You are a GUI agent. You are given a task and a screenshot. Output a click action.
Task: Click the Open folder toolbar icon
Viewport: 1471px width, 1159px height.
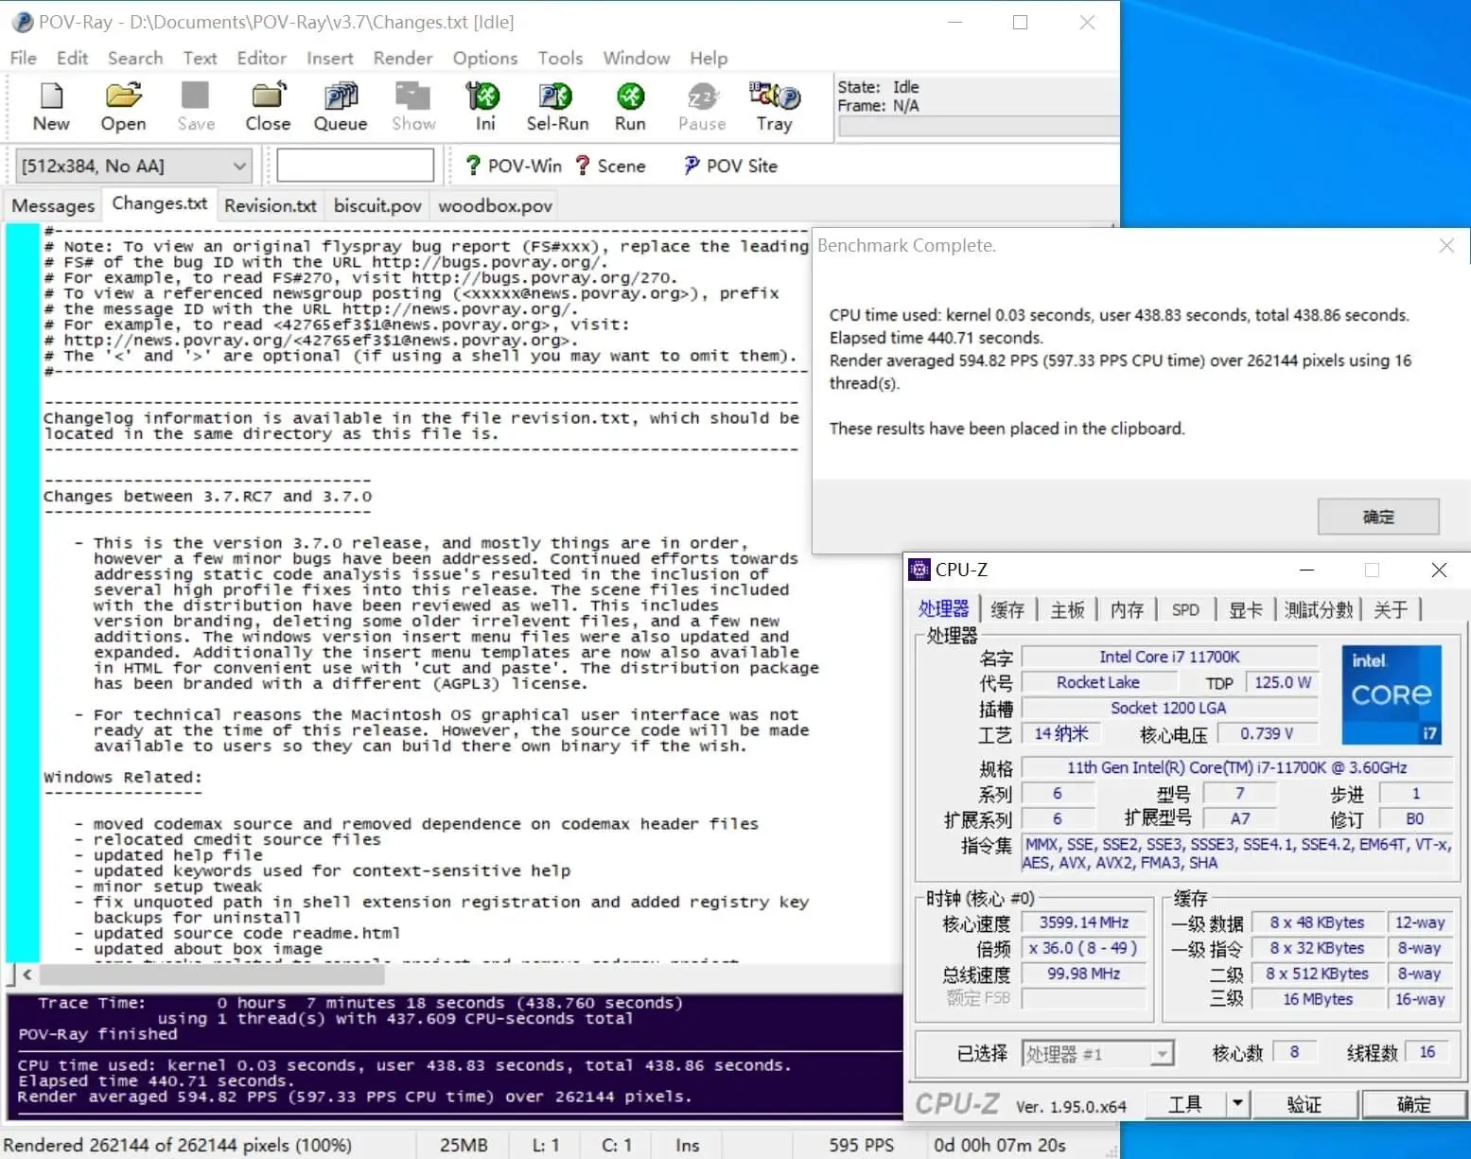pos(123,96)
